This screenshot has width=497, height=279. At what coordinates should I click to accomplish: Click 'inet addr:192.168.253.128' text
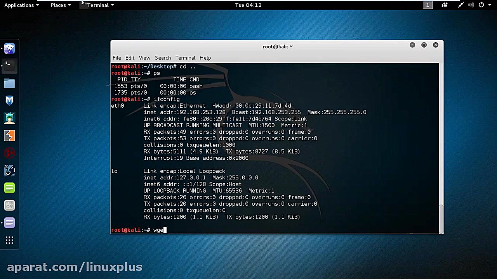pos(184,112)
